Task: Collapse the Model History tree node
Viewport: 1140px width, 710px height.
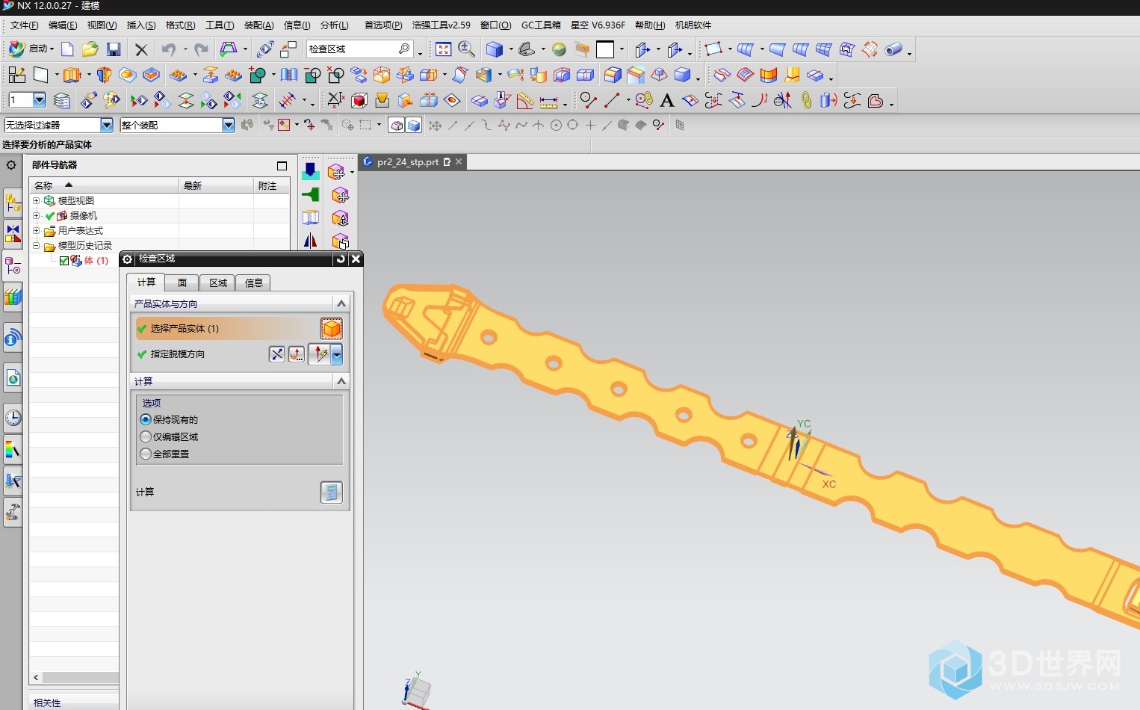Action: (36, 245)
